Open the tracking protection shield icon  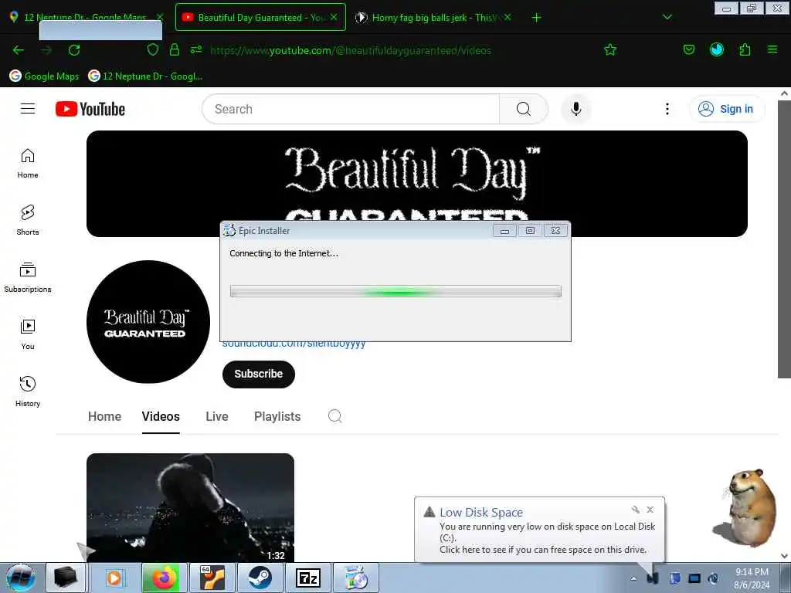152,49
